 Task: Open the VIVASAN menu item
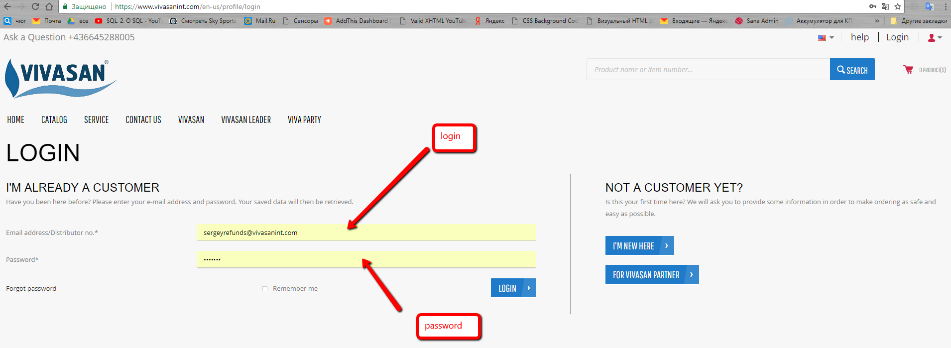click(x=191, y=119)
